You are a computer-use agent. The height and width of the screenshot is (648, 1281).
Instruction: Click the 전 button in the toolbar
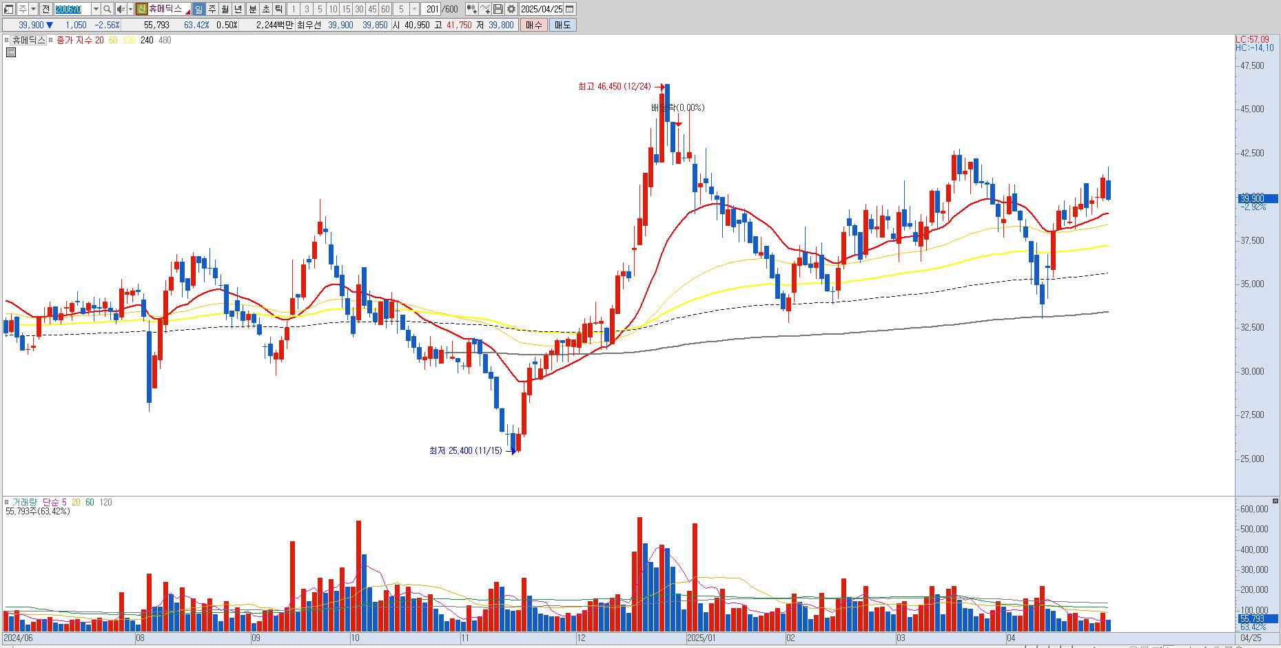coord(45,9)
